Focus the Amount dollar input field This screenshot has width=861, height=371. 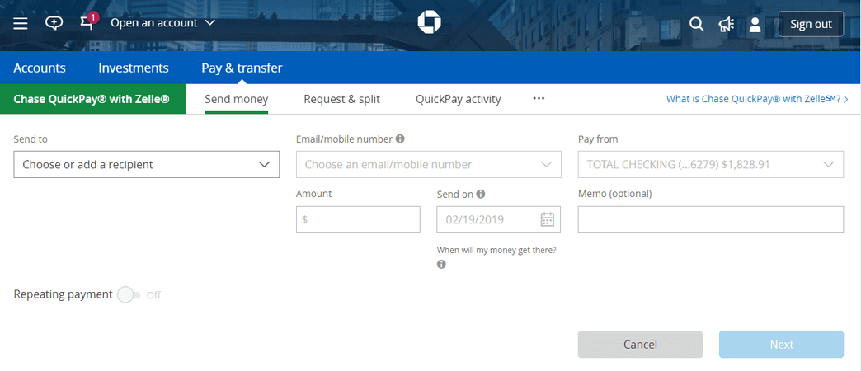(358, 219)
